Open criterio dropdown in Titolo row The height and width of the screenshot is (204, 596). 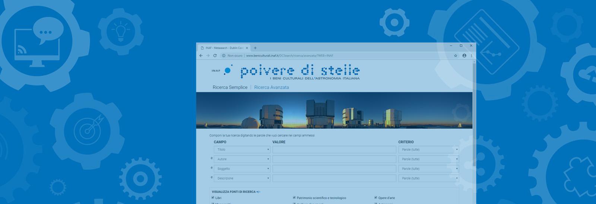(429, 149)
